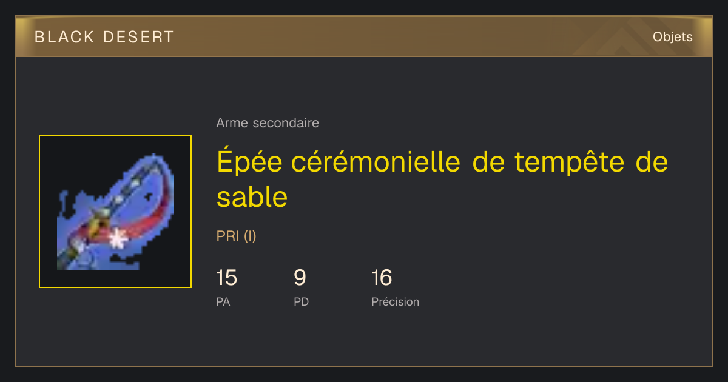Open the BLACK DESERT home title
Viewport: 728px width, 382px height.
104,37
